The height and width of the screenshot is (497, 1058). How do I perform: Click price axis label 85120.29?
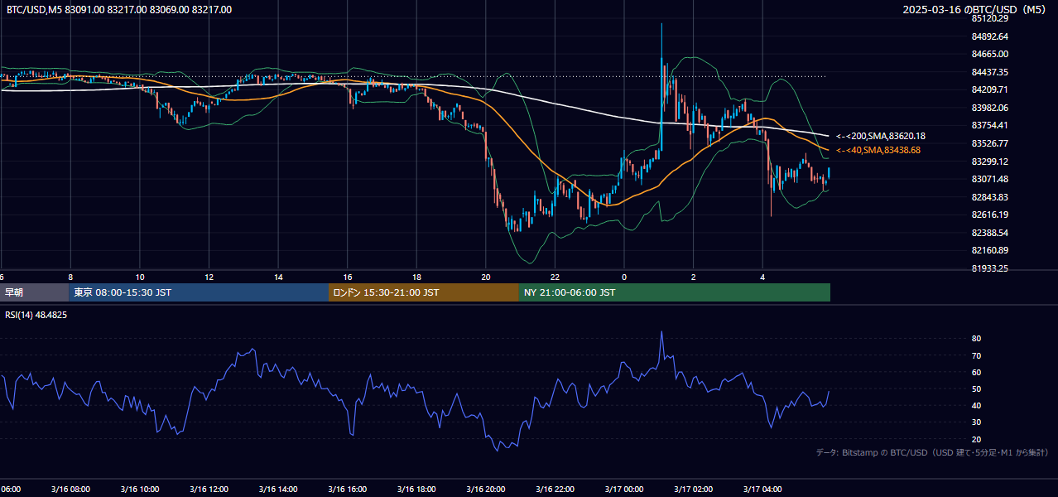click(989, 18)
